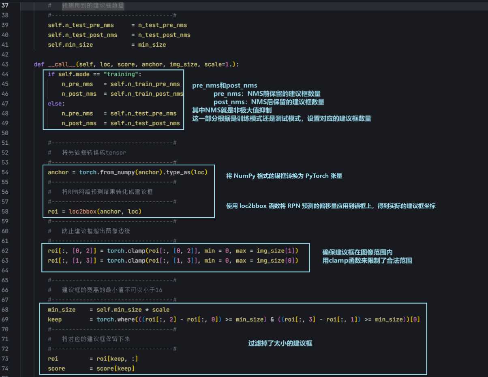
Task: Click img_size[0] on line 63
Action: click(276, 260)
